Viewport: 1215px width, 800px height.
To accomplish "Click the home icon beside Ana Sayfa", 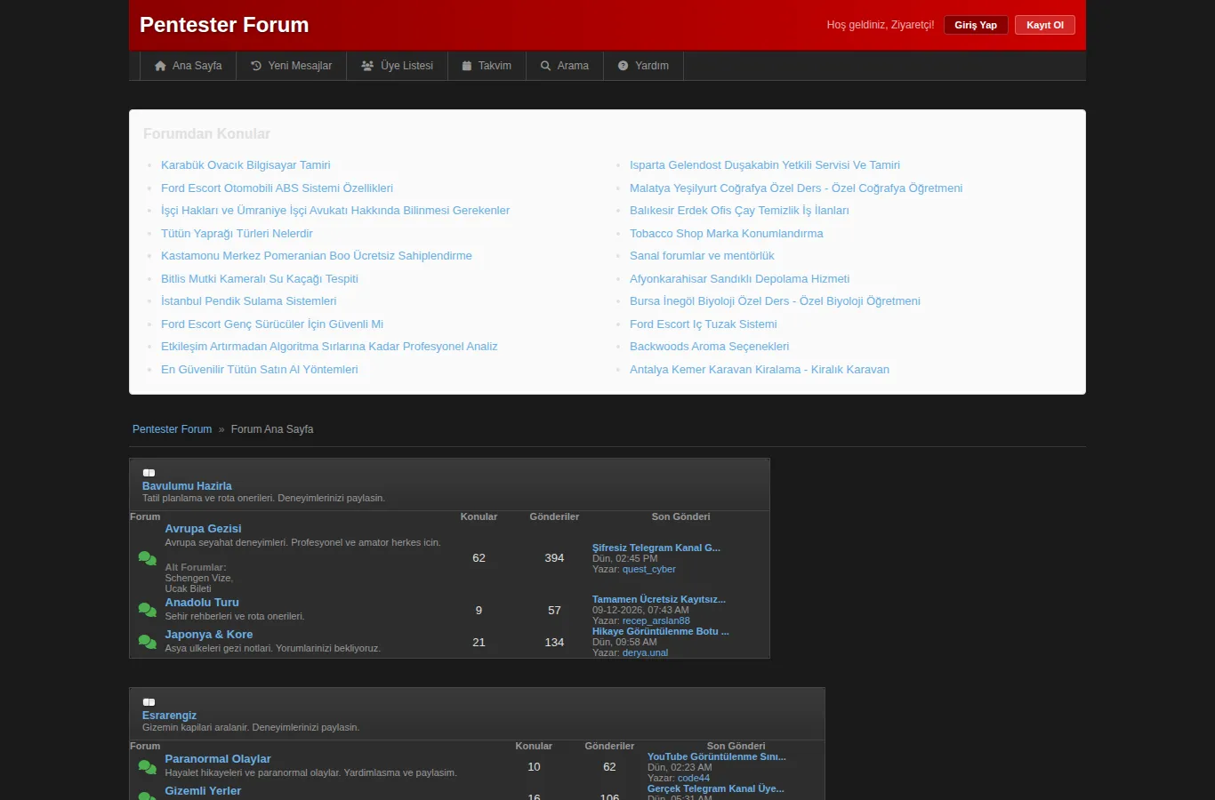I will [x=160, y=66].
